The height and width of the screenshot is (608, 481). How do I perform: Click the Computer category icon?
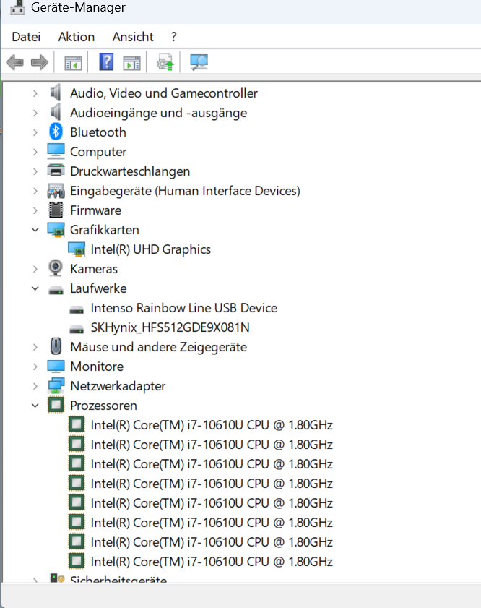click(x=56, y=151)
